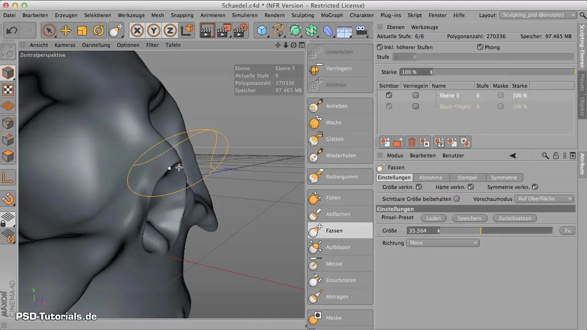Select the Live Selection tool
This screenshot has width=587, height=330.
pyautogui.click(x=49, y=31)
